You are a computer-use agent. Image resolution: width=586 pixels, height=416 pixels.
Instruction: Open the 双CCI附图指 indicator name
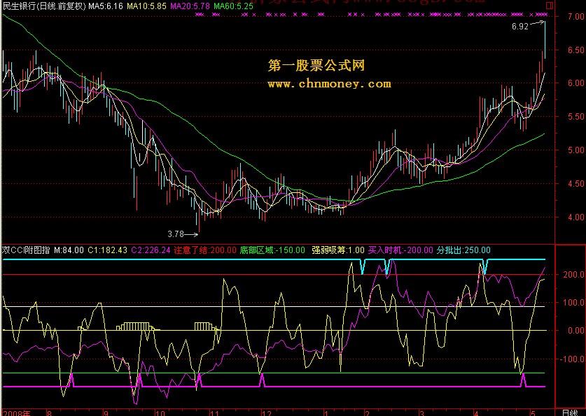click(26, 250)
